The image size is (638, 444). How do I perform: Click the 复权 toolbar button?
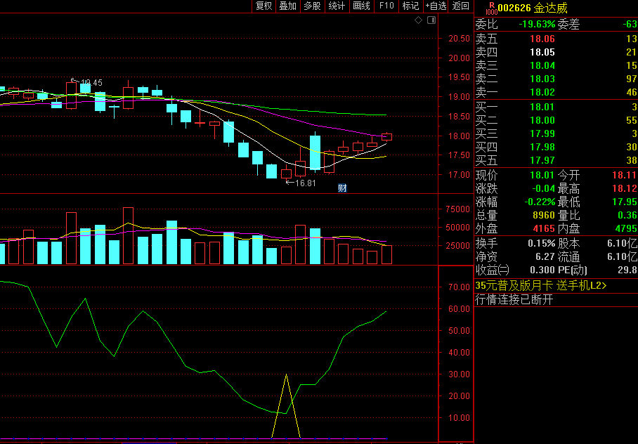pyautogui.click(x=263, y=6)
